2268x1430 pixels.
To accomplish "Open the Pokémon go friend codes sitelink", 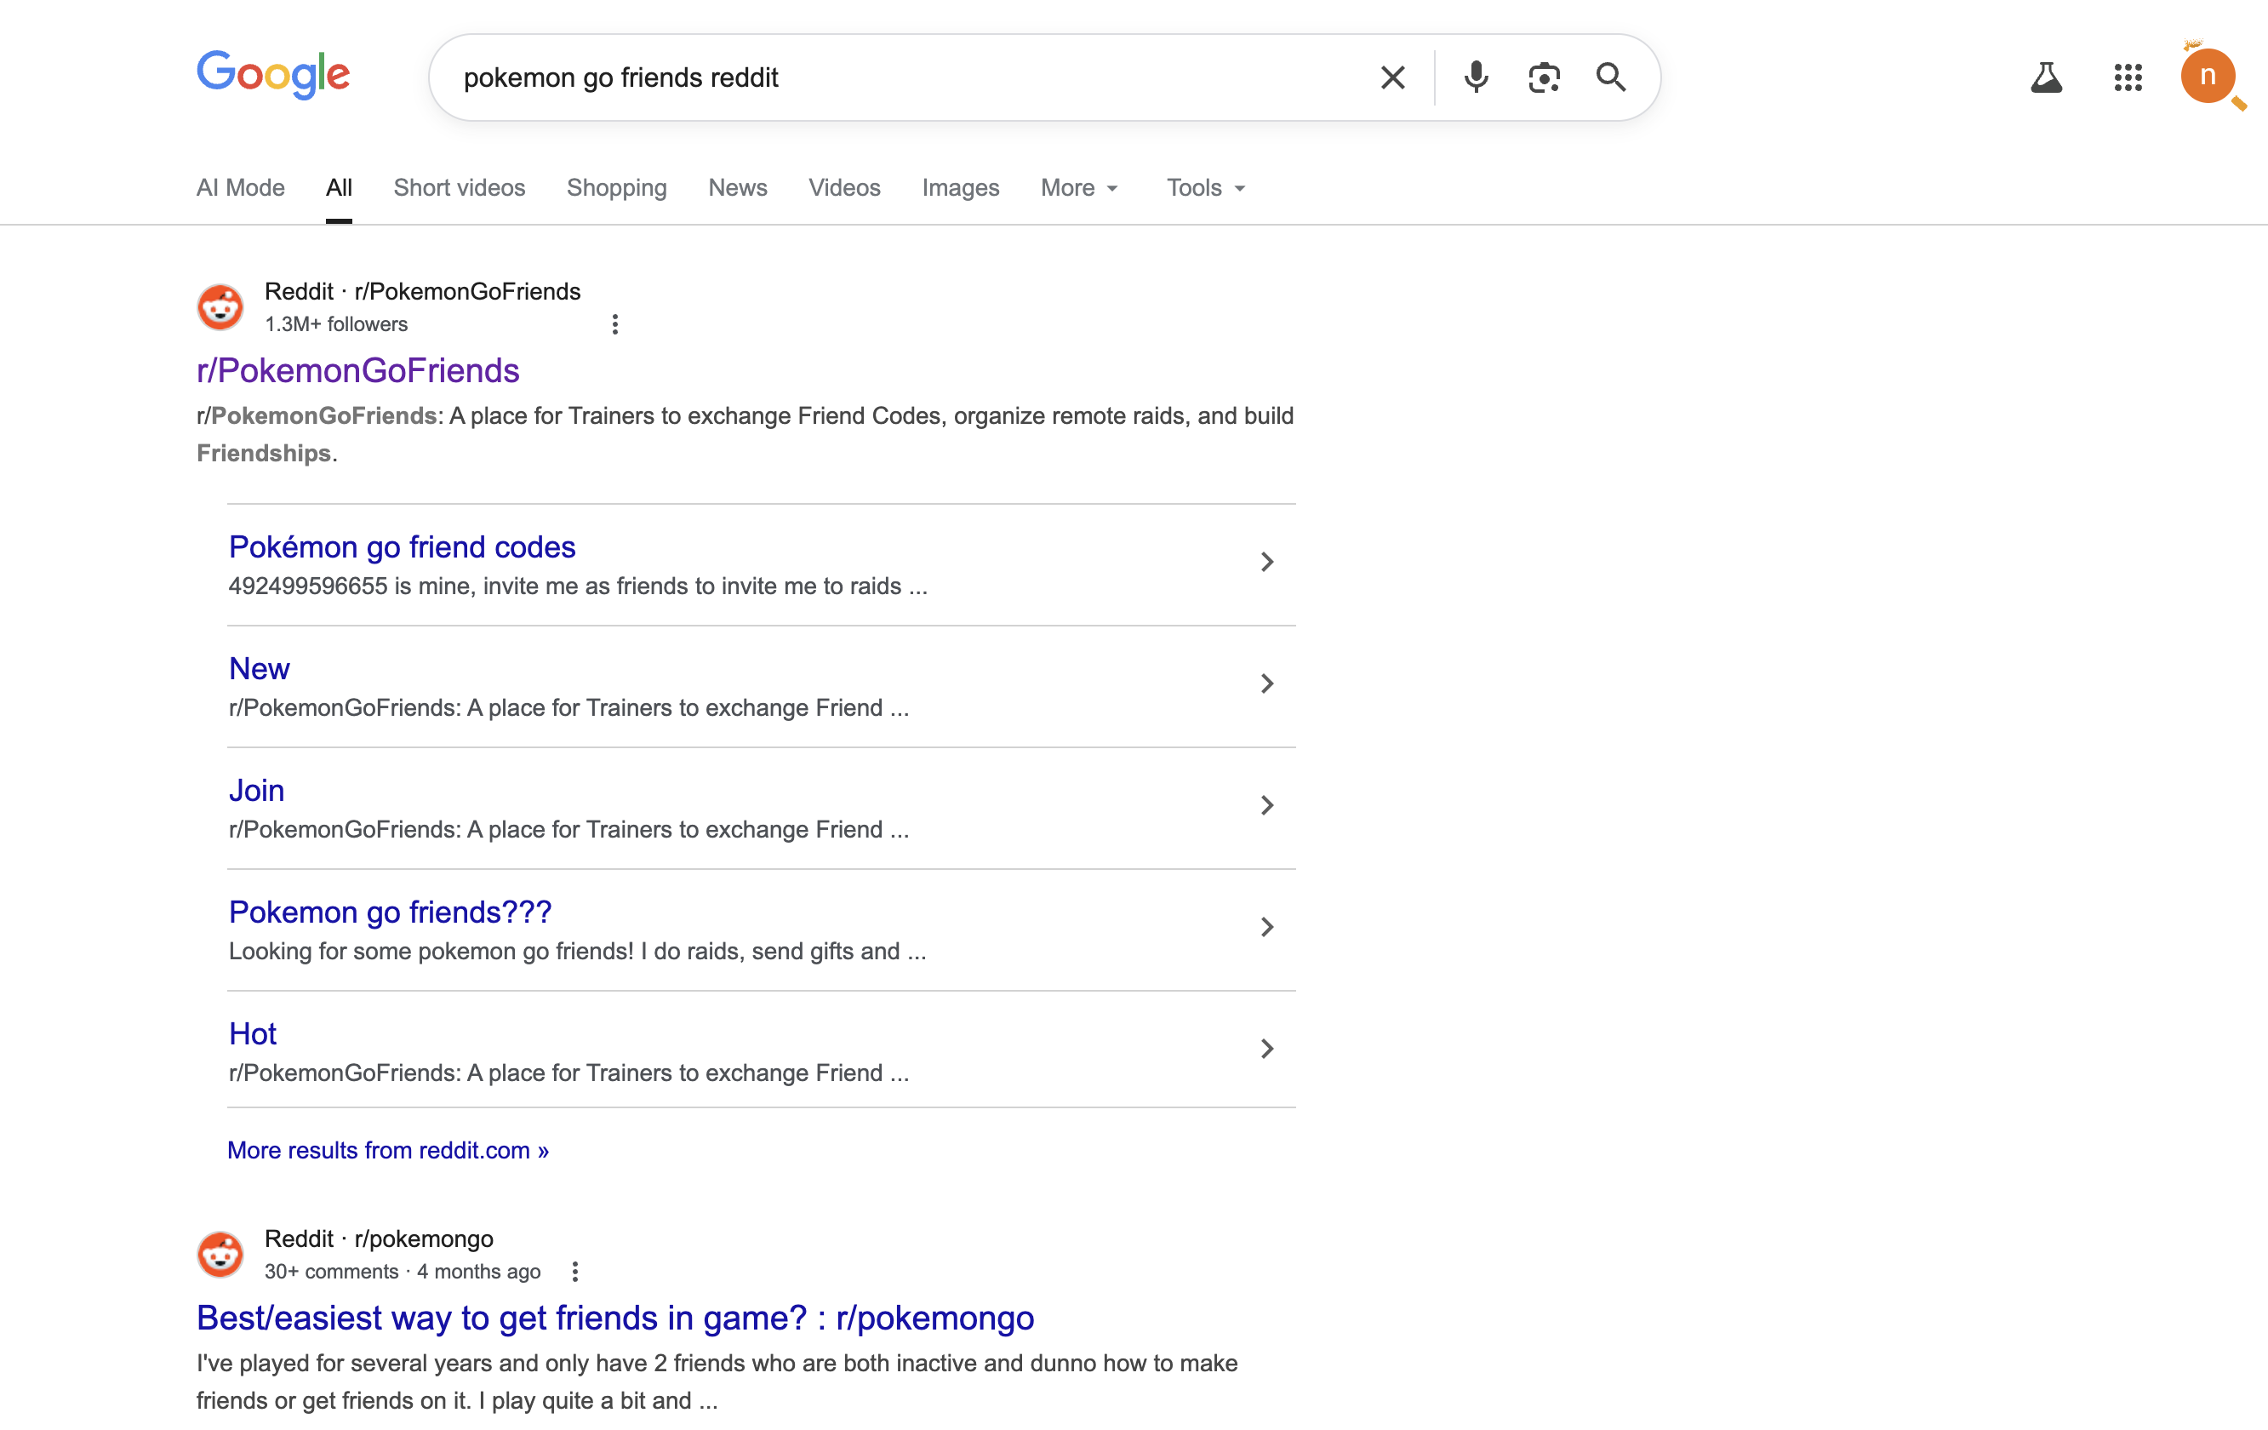I will 403,546.
